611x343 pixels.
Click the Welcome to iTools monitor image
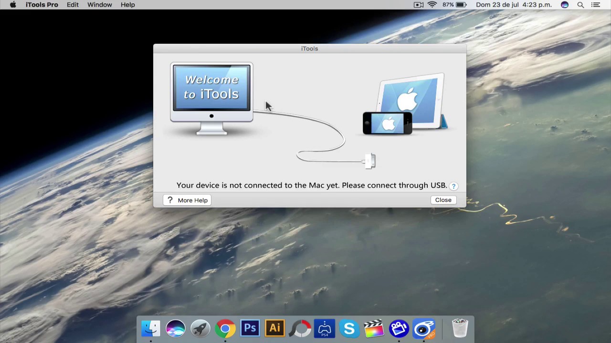coord(211,100)
